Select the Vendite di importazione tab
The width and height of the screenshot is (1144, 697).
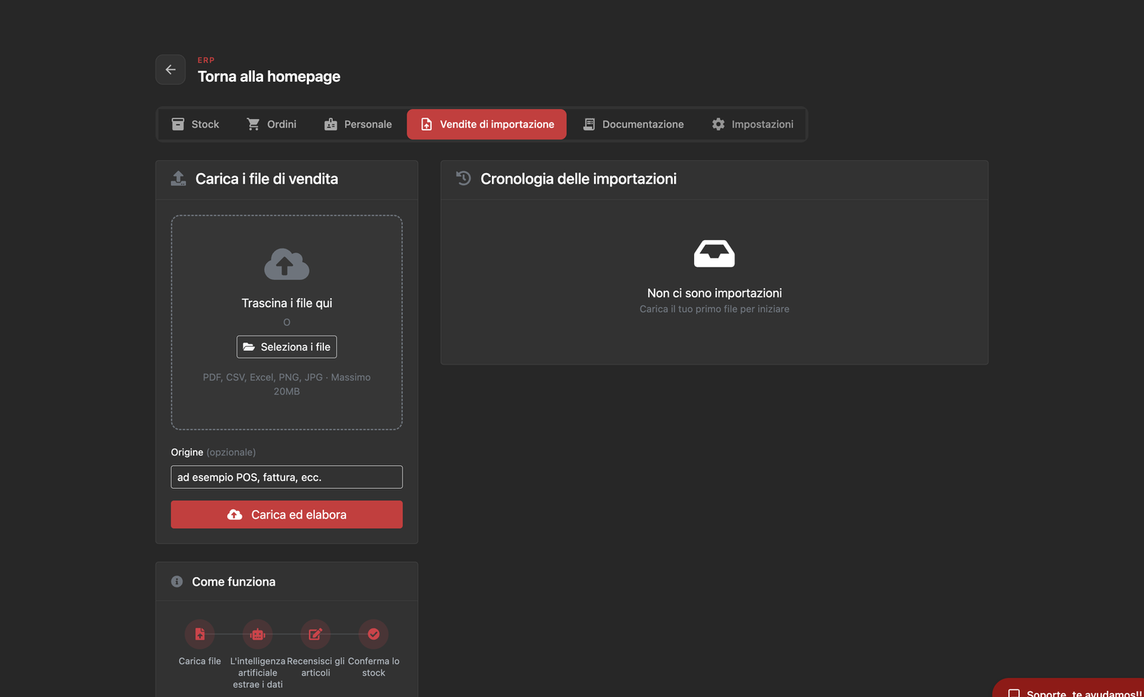pyautogui.click(x=487, y=124)
